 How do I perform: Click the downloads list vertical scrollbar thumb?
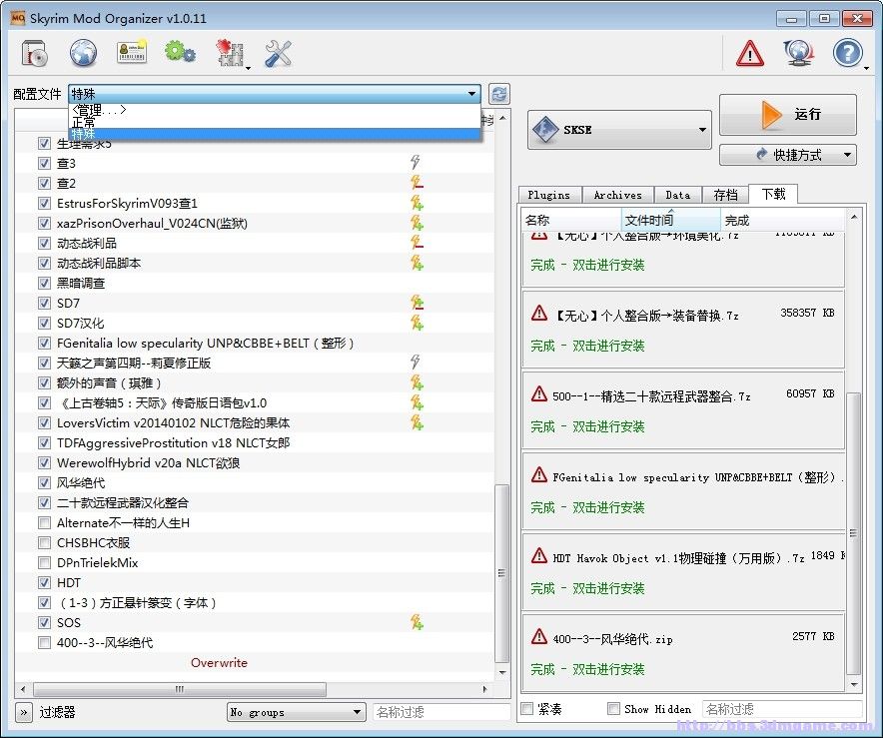point(854,532)
